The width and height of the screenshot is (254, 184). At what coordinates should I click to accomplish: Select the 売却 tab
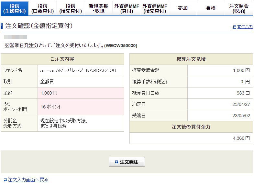click(x=183, y=8)
